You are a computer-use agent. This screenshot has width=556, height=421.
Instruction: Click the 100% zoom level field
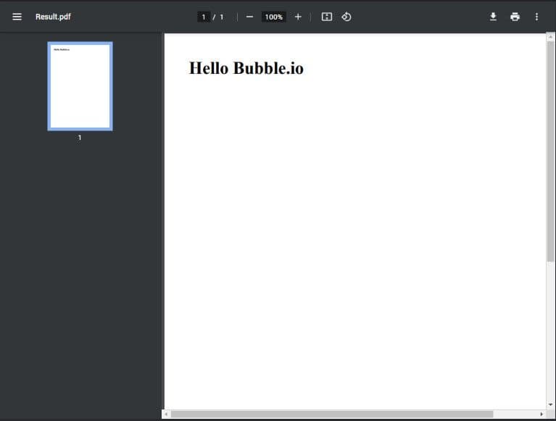tap(273, 17)
